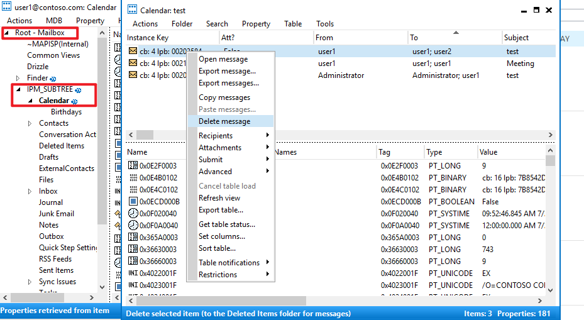The width and height of the screenshot is (584, 320).
Task: Select Export message... in context menu
Action: click(231, 71)
